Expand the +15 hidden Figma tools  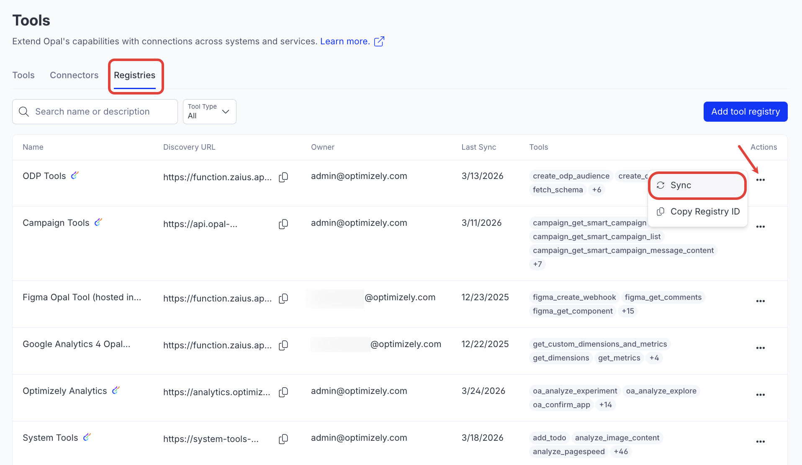point(627,311)
